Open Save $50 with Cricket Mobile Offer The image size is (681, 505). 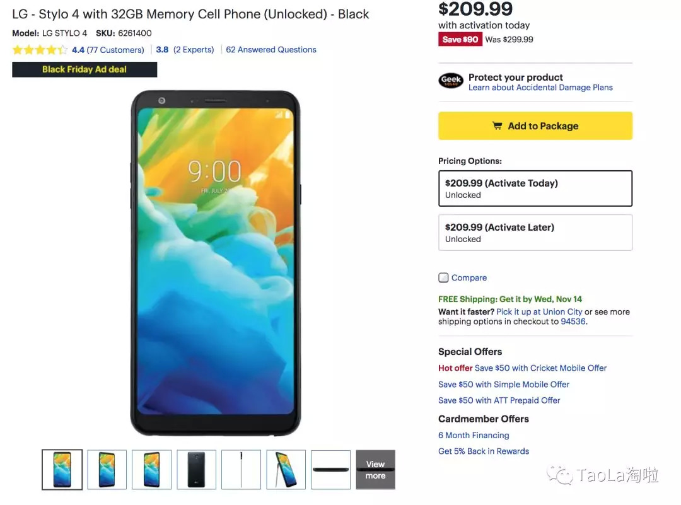point(540,368)
